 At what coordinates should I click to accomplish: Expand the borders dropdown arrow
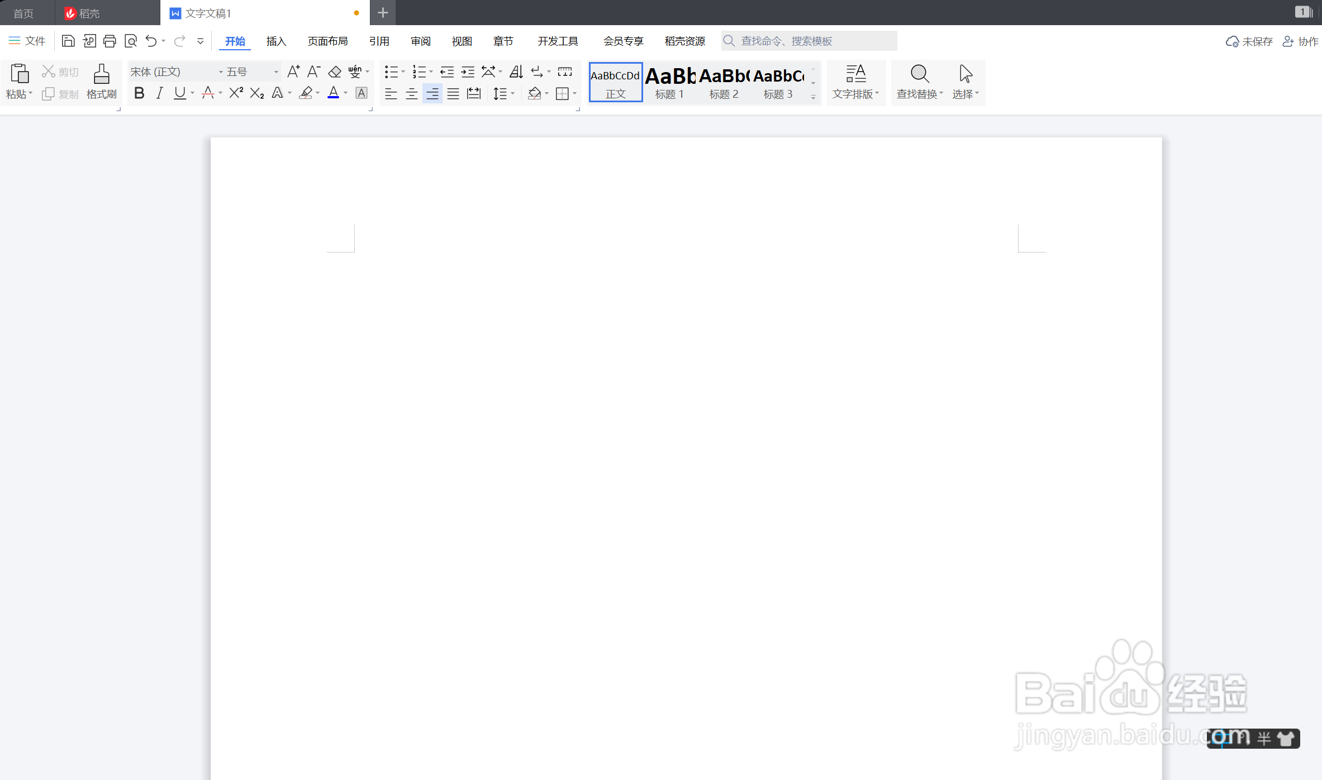[x=575, y=93]
